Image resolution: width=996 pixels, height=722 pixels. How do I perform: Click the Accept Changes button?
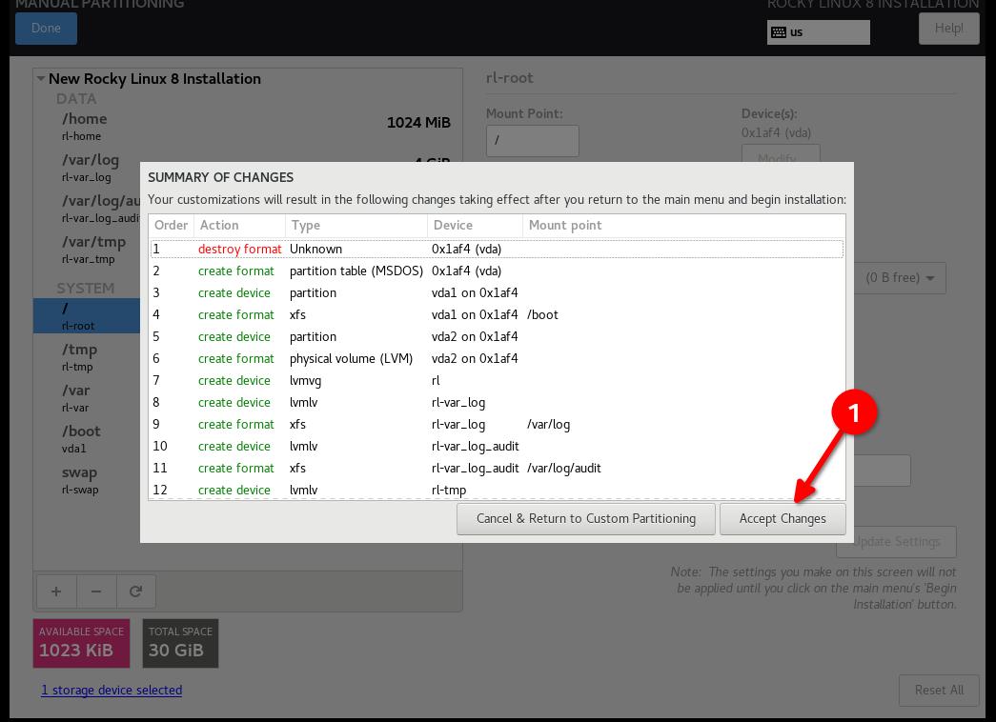pyautogui.click(x=783, y=519)
